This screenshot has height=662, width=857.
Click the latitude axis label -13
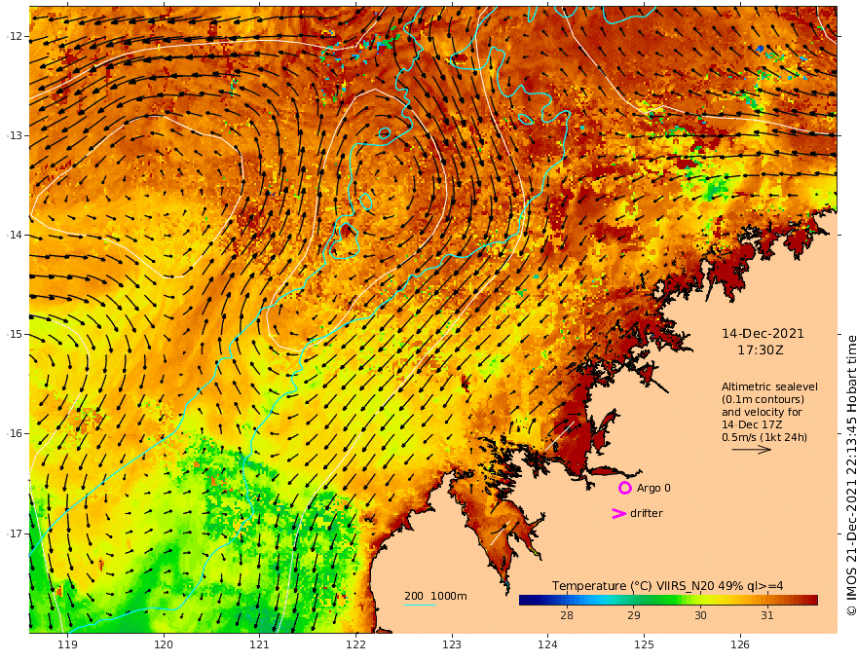[x=15, y=135]
